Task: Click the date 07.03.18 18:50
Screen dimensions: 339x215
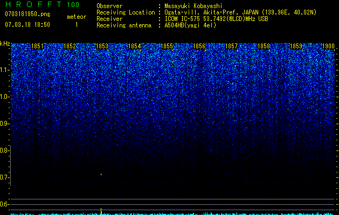Action: 27,25
